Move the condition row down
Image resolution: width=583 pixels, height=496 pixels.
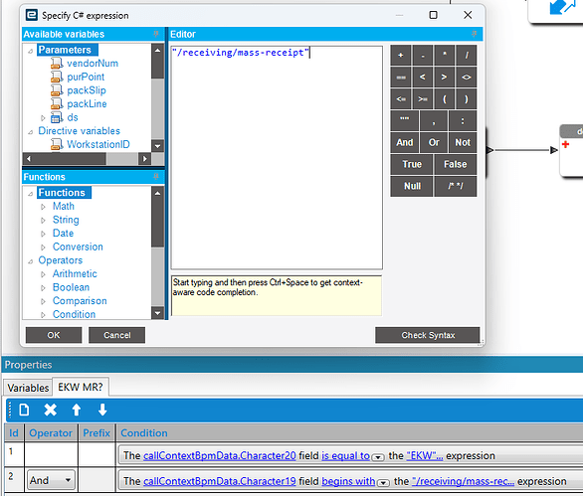(x=102, y=410)
